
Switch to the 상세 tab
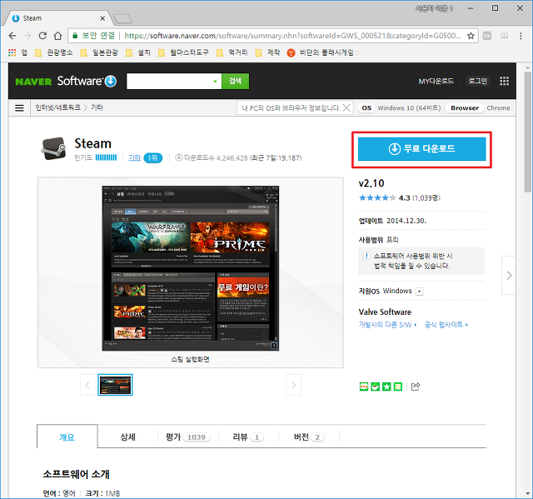pyautogui.click(x=127, y=437)
